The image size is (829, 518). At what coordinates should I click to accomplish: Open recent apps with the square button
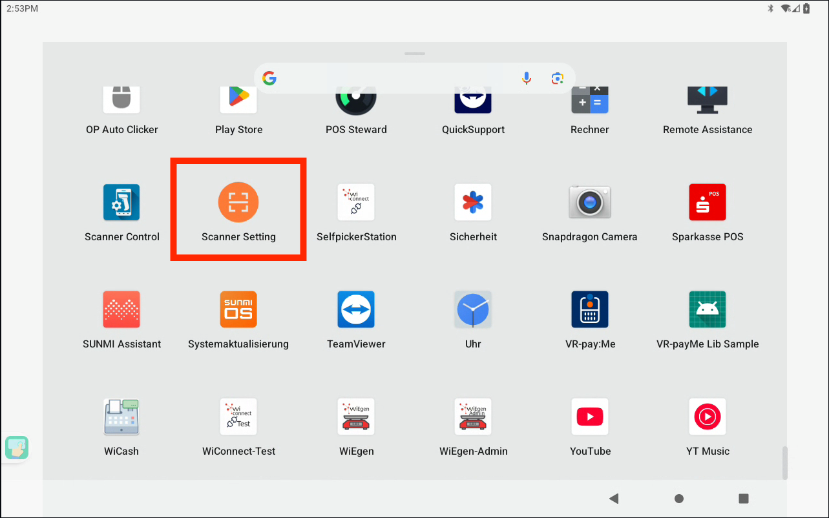[x=744, y=498]
